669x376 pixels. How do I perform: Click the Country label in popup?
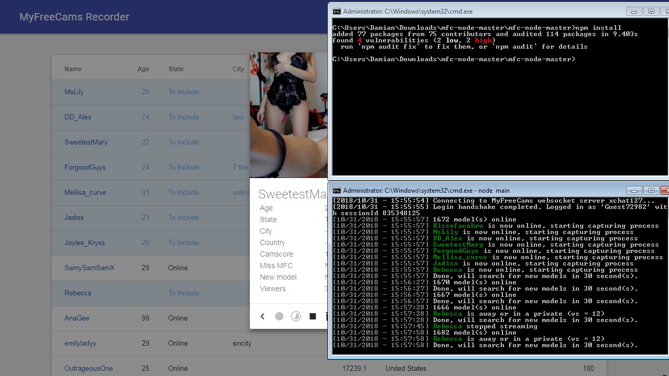272,242
